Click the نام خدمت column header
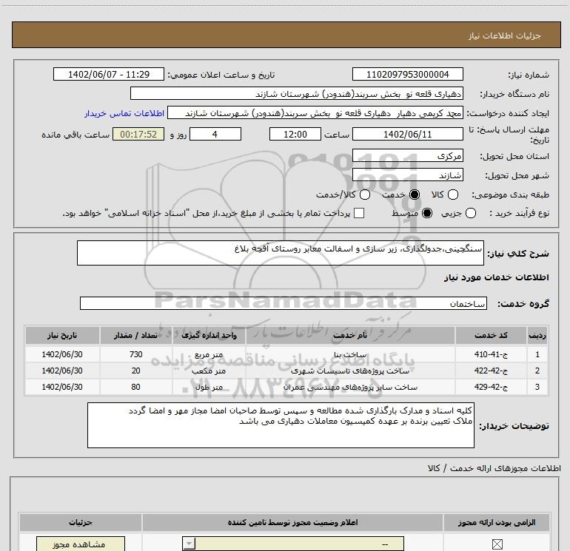 click(350, 335)
